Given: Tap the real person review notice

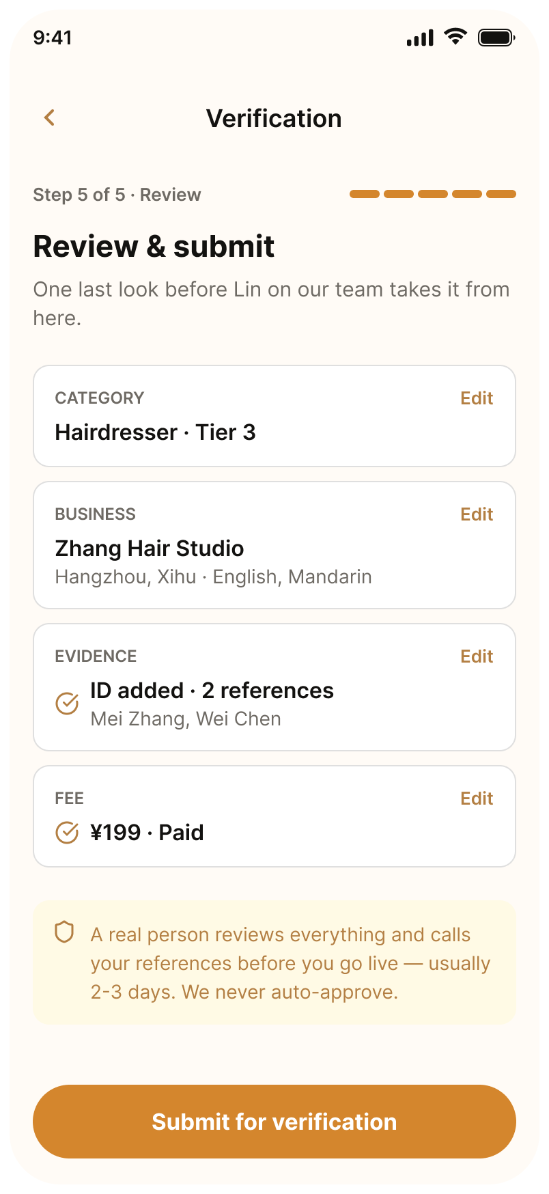Looking at the screenshot, I should [274, 962].
